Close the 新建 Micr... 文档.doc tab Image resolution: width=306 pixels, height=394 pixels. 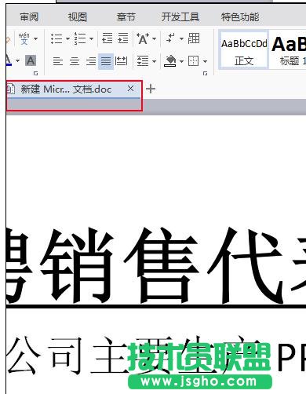130,89
